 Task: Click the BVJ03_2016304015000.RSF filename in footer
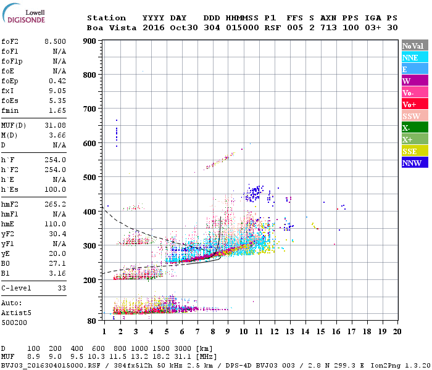(51, 366)
